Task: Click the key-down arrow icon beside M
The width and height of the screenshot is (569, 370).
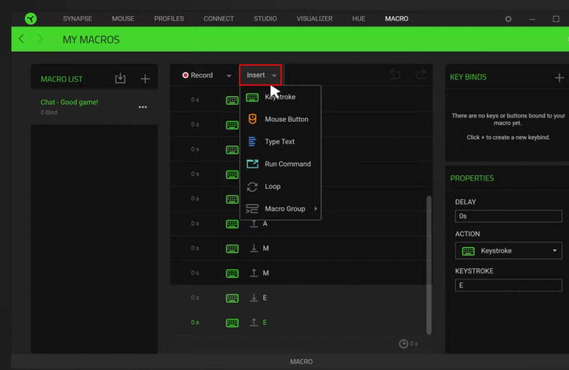Action: 254,248
